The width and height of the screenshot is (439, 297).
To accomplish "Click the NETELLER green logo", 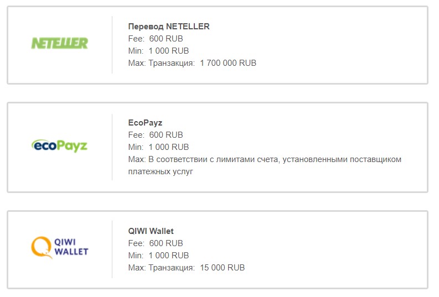I will pyautogui.click(x=59, y=43).
